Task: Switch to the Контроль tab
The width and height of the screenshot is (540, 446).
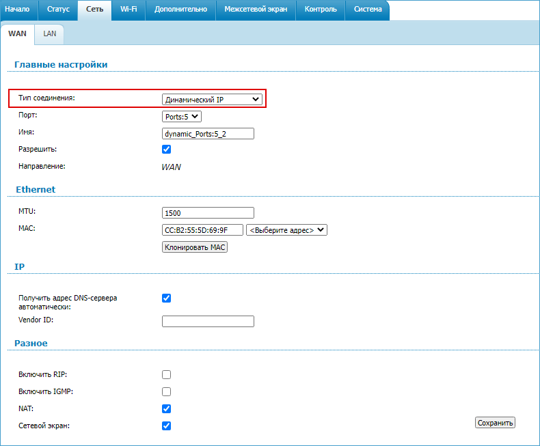Action: tap(321, 10)
